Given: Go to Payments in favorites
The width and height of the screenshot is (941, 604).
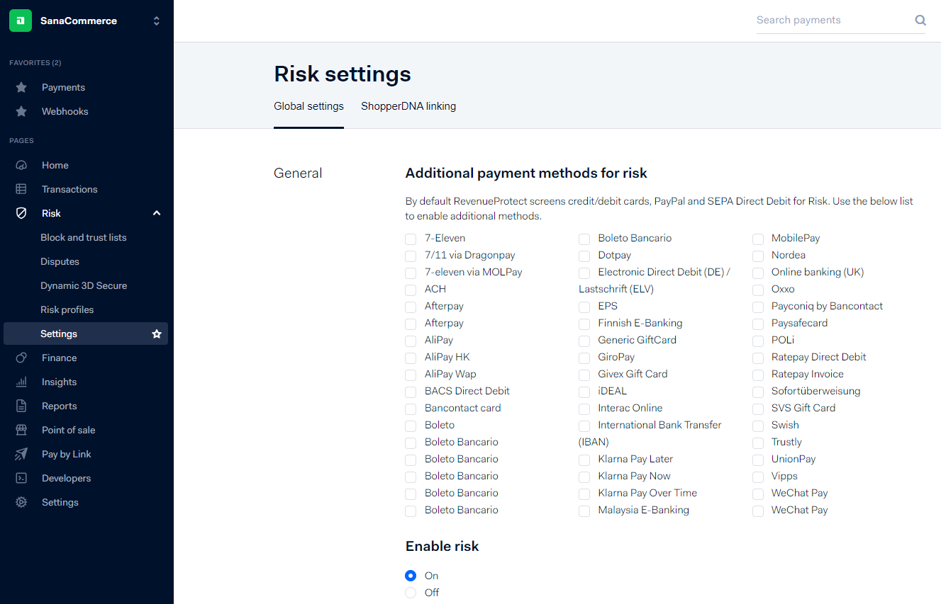Looking at the screenshot, I should tap(63, 87).
